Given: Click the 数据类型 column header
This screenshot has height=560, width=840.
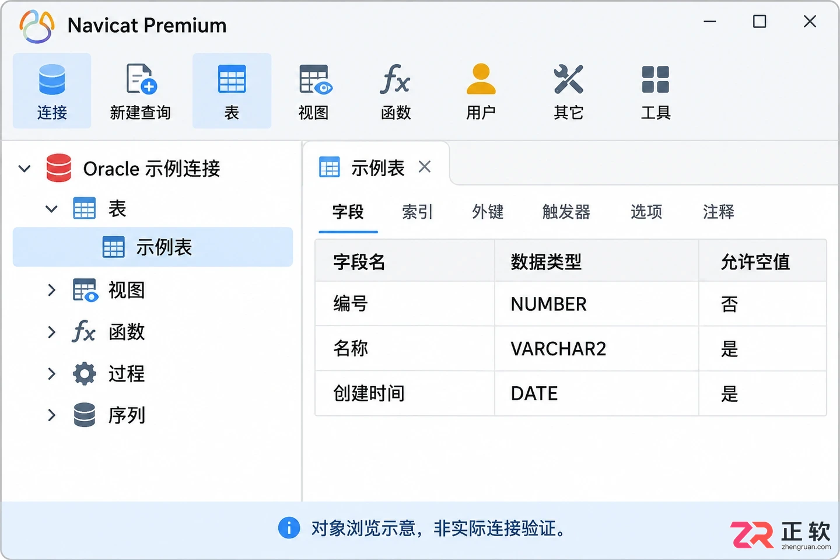Looking at the screenshot, I should (x=596, y=261).
